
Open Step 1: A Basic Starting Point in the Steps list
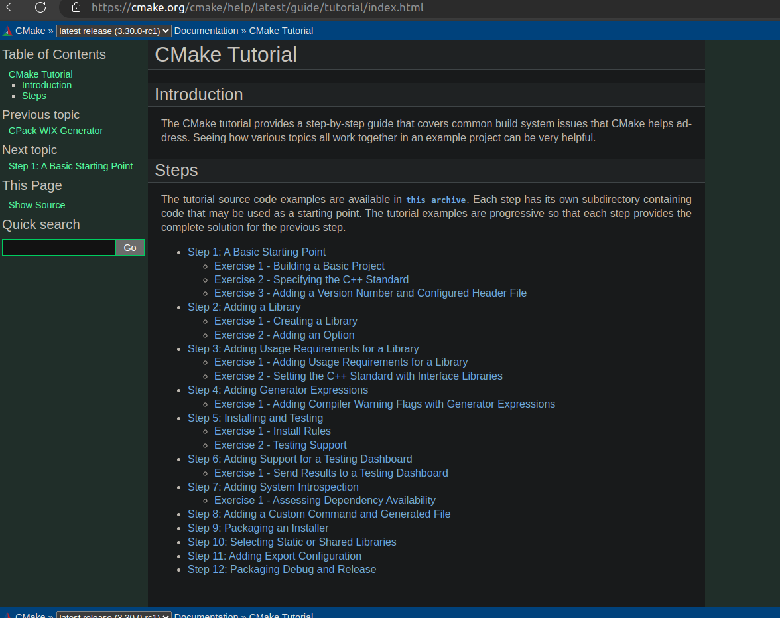coord(257,252)
